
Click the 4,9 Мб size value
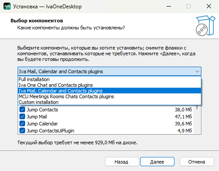[185, 131]
